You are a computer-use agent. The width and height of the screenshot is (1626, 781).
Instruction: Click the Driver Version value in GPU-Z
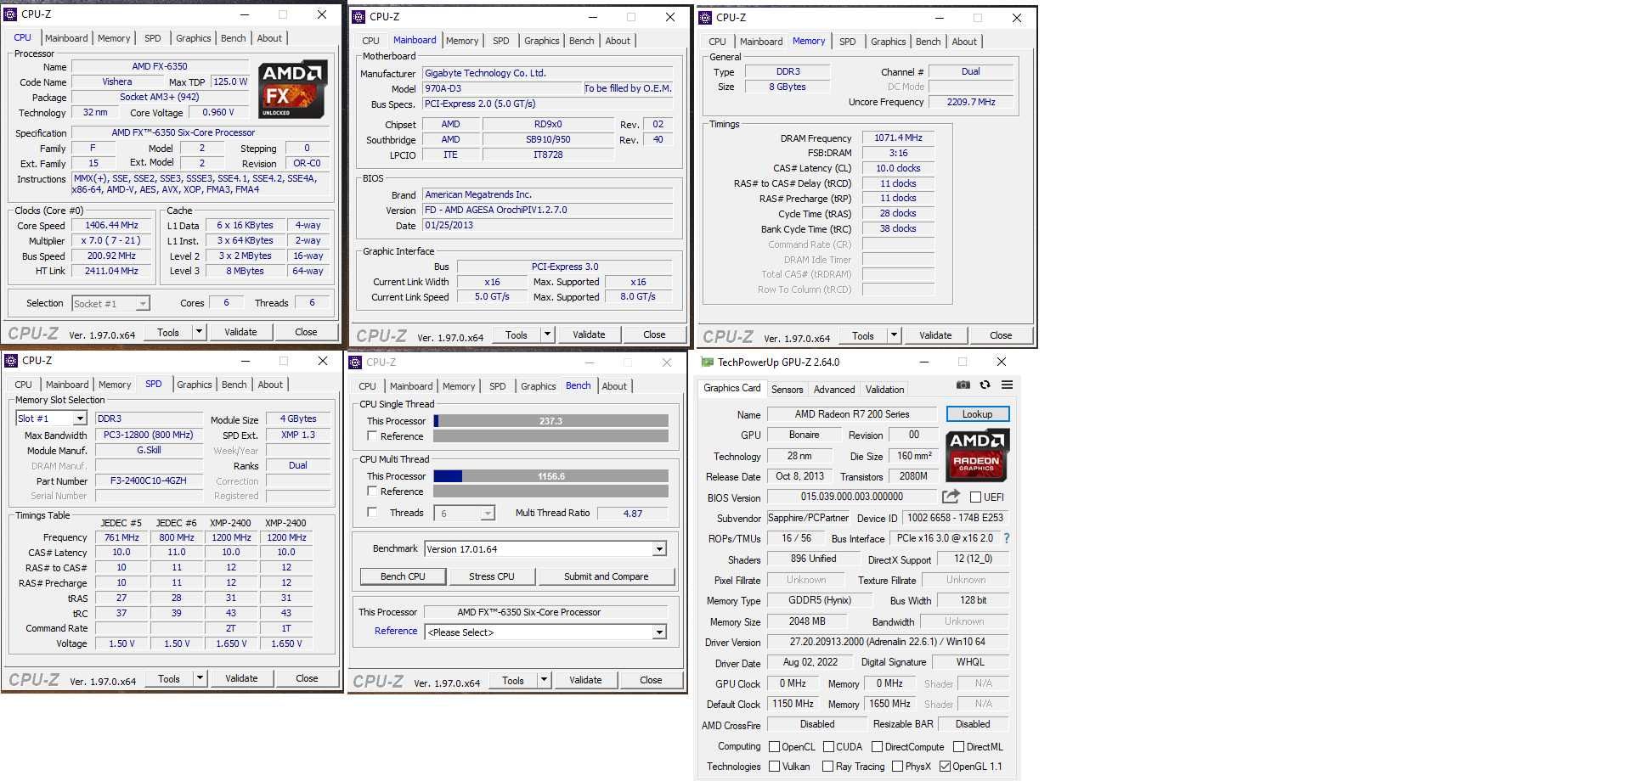click(888, 642)
